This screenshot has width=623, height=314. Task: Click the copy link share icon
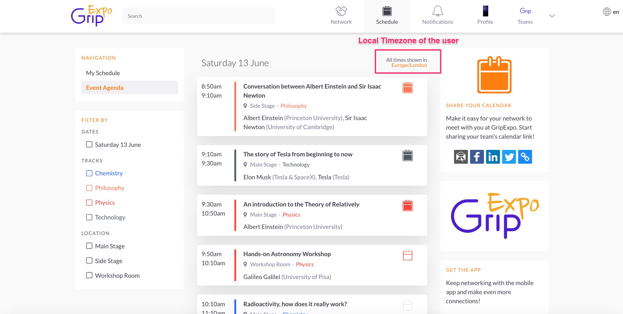tap(525, 157)
